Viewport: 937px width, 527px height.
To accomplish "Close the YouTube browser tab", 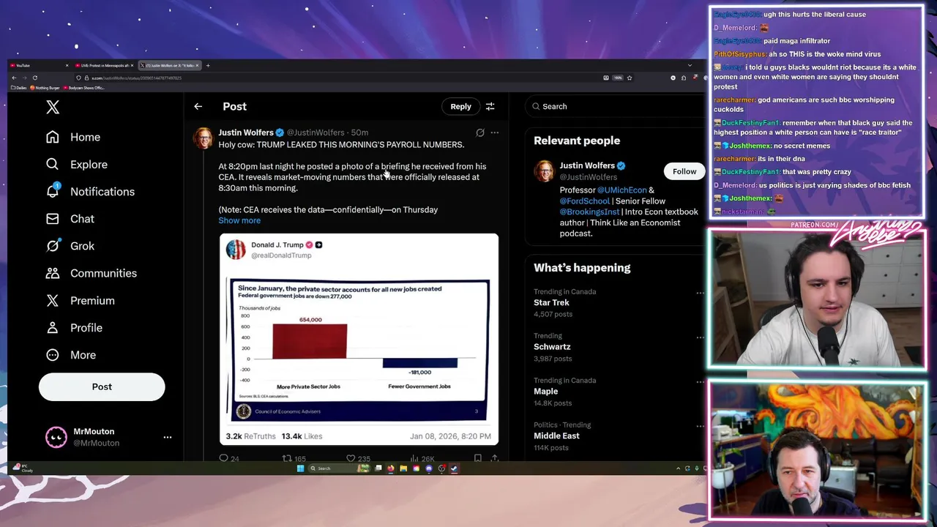I will 67,65.
